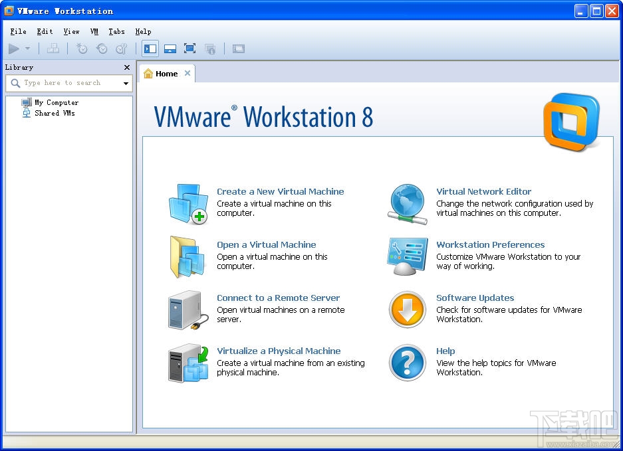Click the VMware title bar app icon
Image resolution: width=623 pixels, height=451 pixels.
(x=9, y=11)
